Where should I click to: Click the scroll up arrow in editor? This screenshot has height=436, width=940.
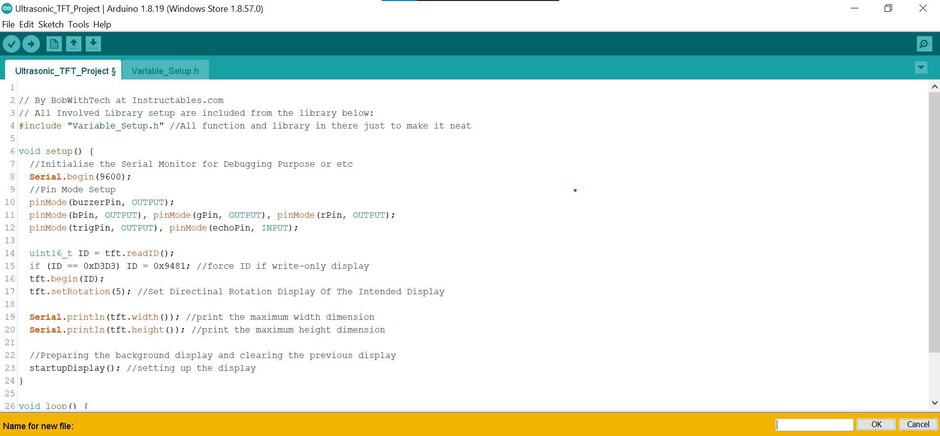coord(935,87)
